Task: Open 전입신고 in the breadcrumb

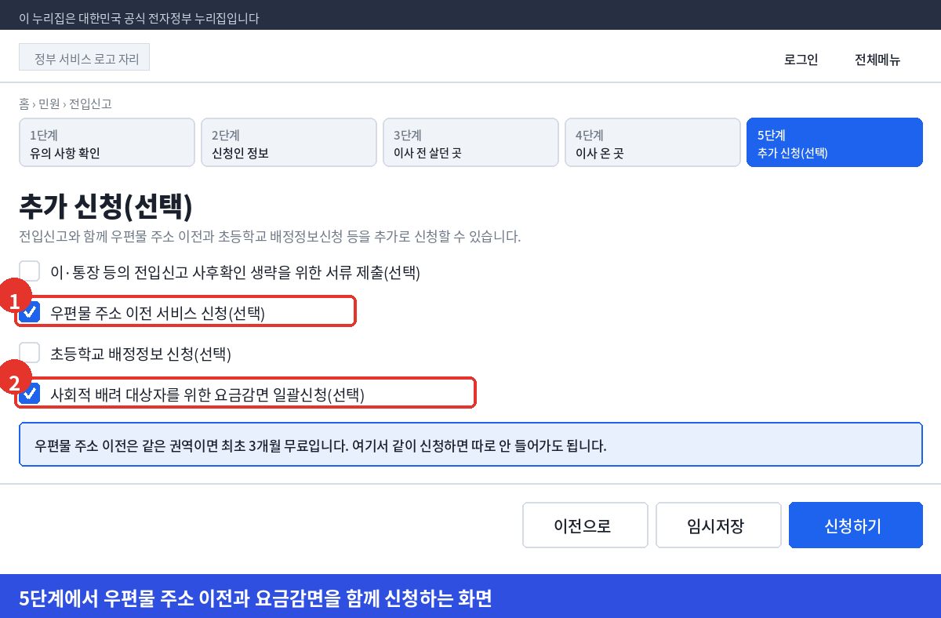Action: 90,104
